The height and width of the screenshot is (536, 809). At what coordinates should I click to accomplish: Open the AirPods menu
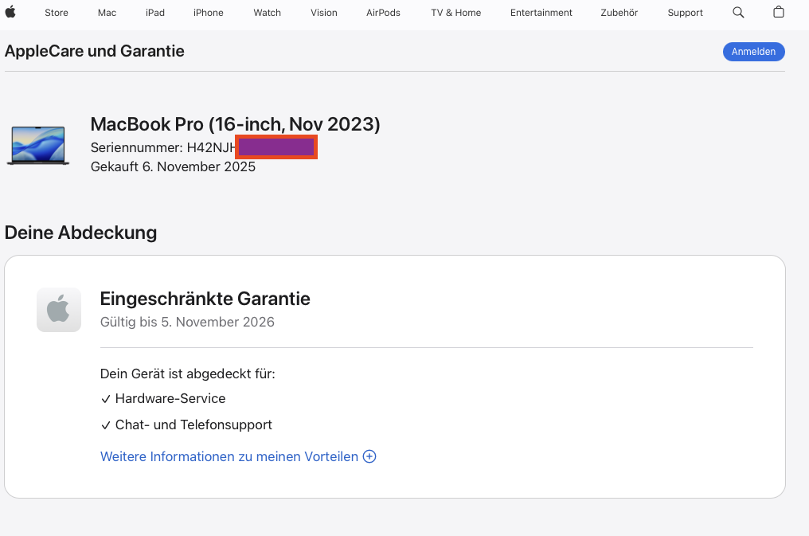point(383,13)
